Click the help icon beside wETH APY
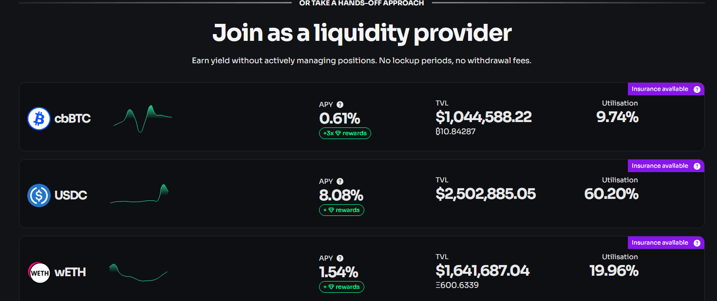Image resolution: width=717 pixels, height=301 pixels. click(340, 258)
